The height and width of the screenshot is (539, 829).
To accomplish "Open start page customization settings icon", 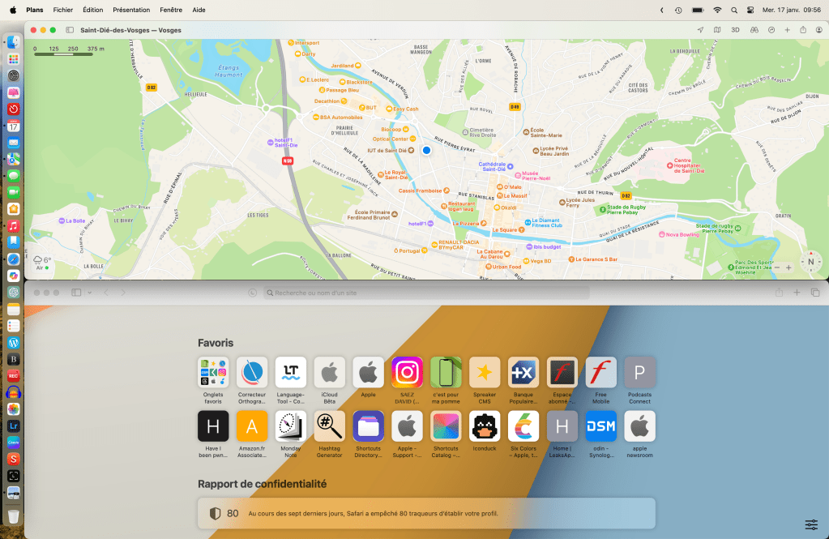I will 811,524.
